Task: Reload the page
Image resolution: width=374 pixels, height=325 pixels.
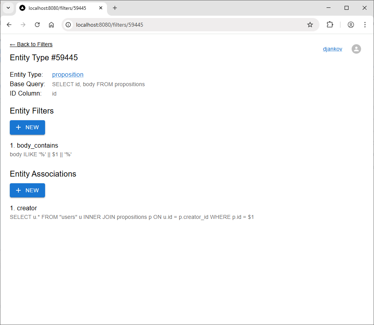Action: [x=37, y=25]
